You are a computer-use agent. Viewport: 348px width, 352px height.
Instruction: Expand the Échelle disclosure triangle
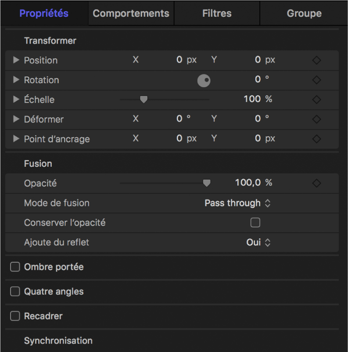click(16, 100)
